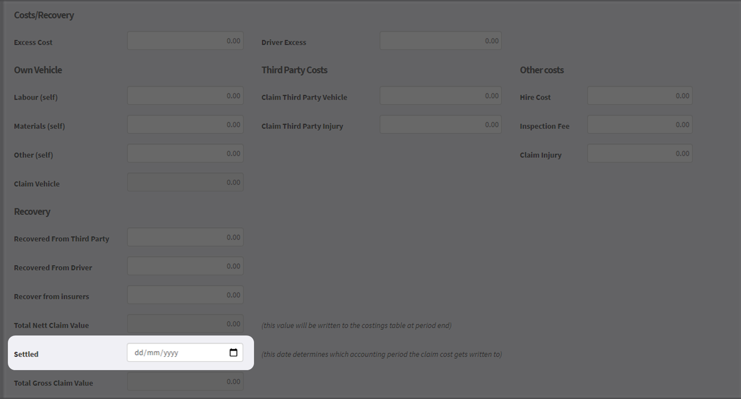Click the Claim Third Party Vehicle label
The width and height of the screenshot is (741, 399).
(304, 97)
